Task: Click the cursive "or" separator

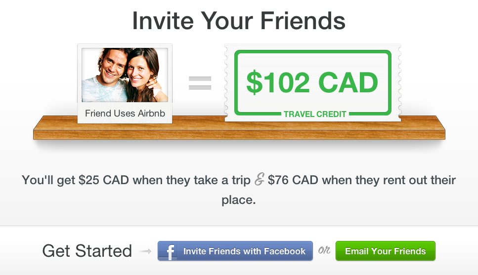Action: point(324,251)
